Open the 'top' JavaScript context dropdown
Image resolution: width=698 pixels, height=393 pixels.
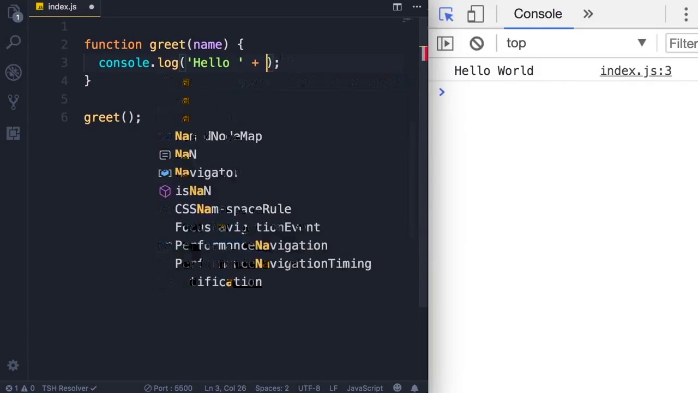click(x=576, y=43)
